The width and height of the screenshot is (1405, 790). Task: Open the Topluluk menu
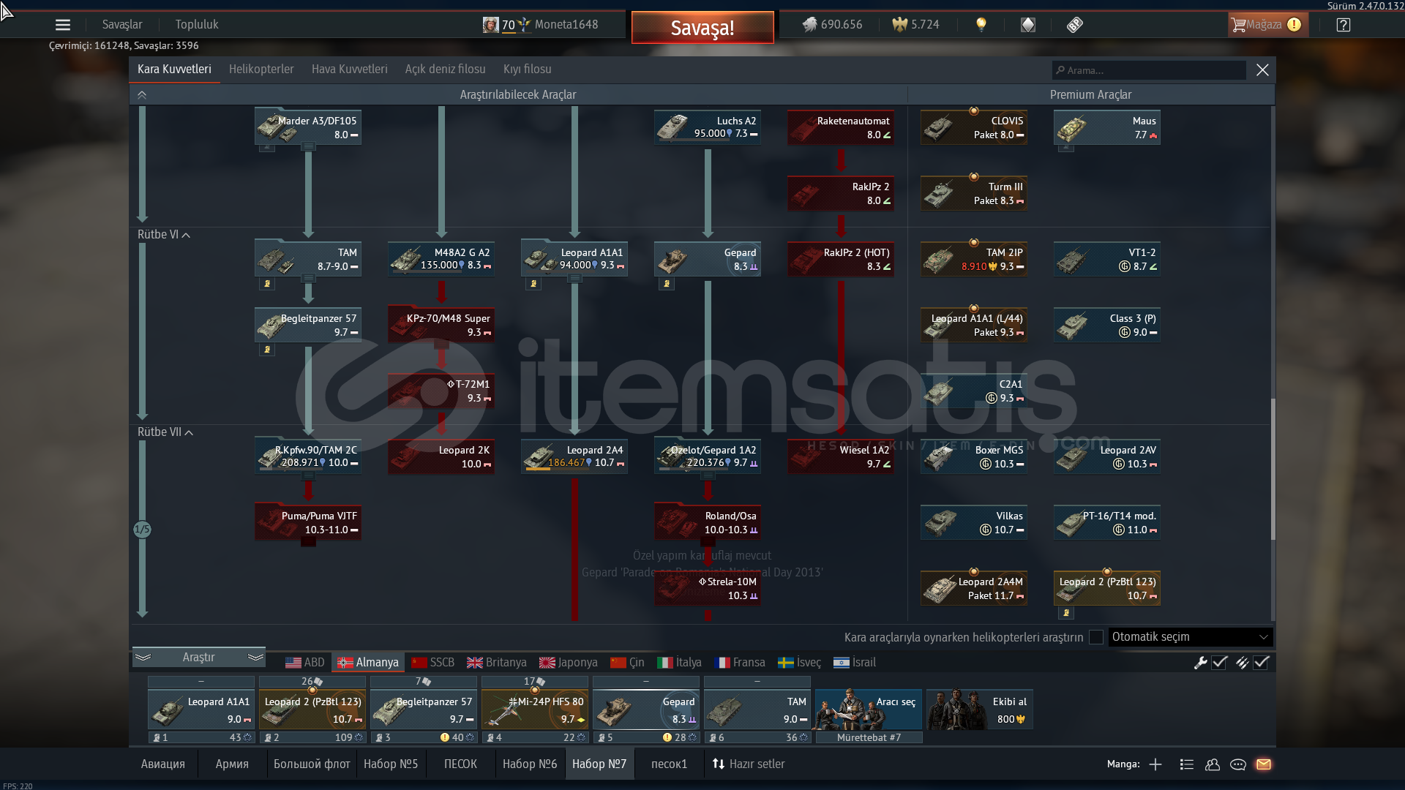click(x=197, y=25)
